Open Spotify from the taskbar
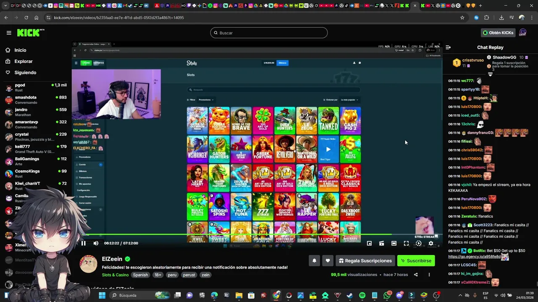Image resolution: width=538 pixels, height=302 pixels. click(362, 295)
